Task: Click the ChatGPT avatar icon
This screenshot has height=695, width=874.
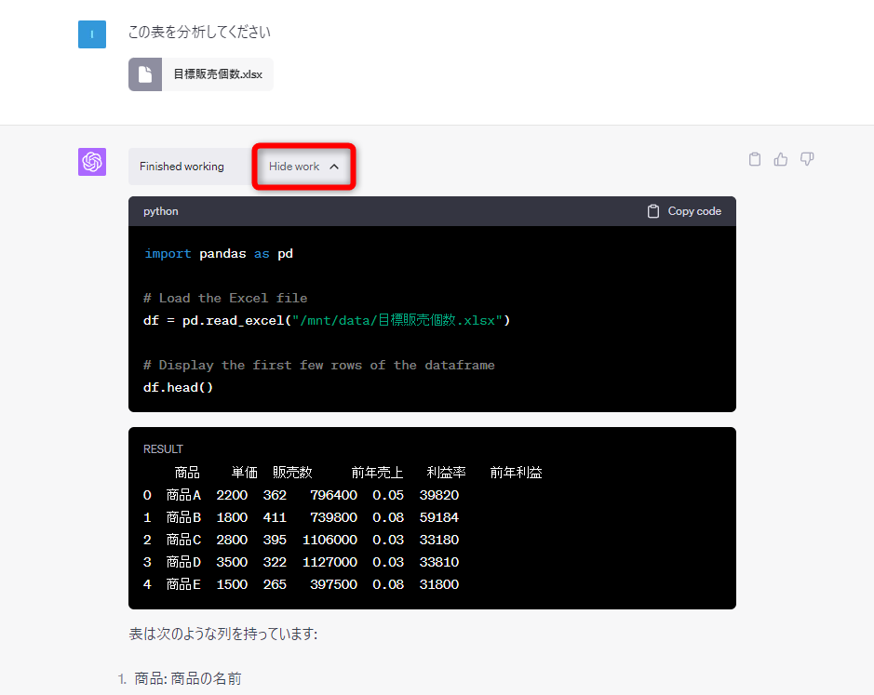Action: [91, 161]
